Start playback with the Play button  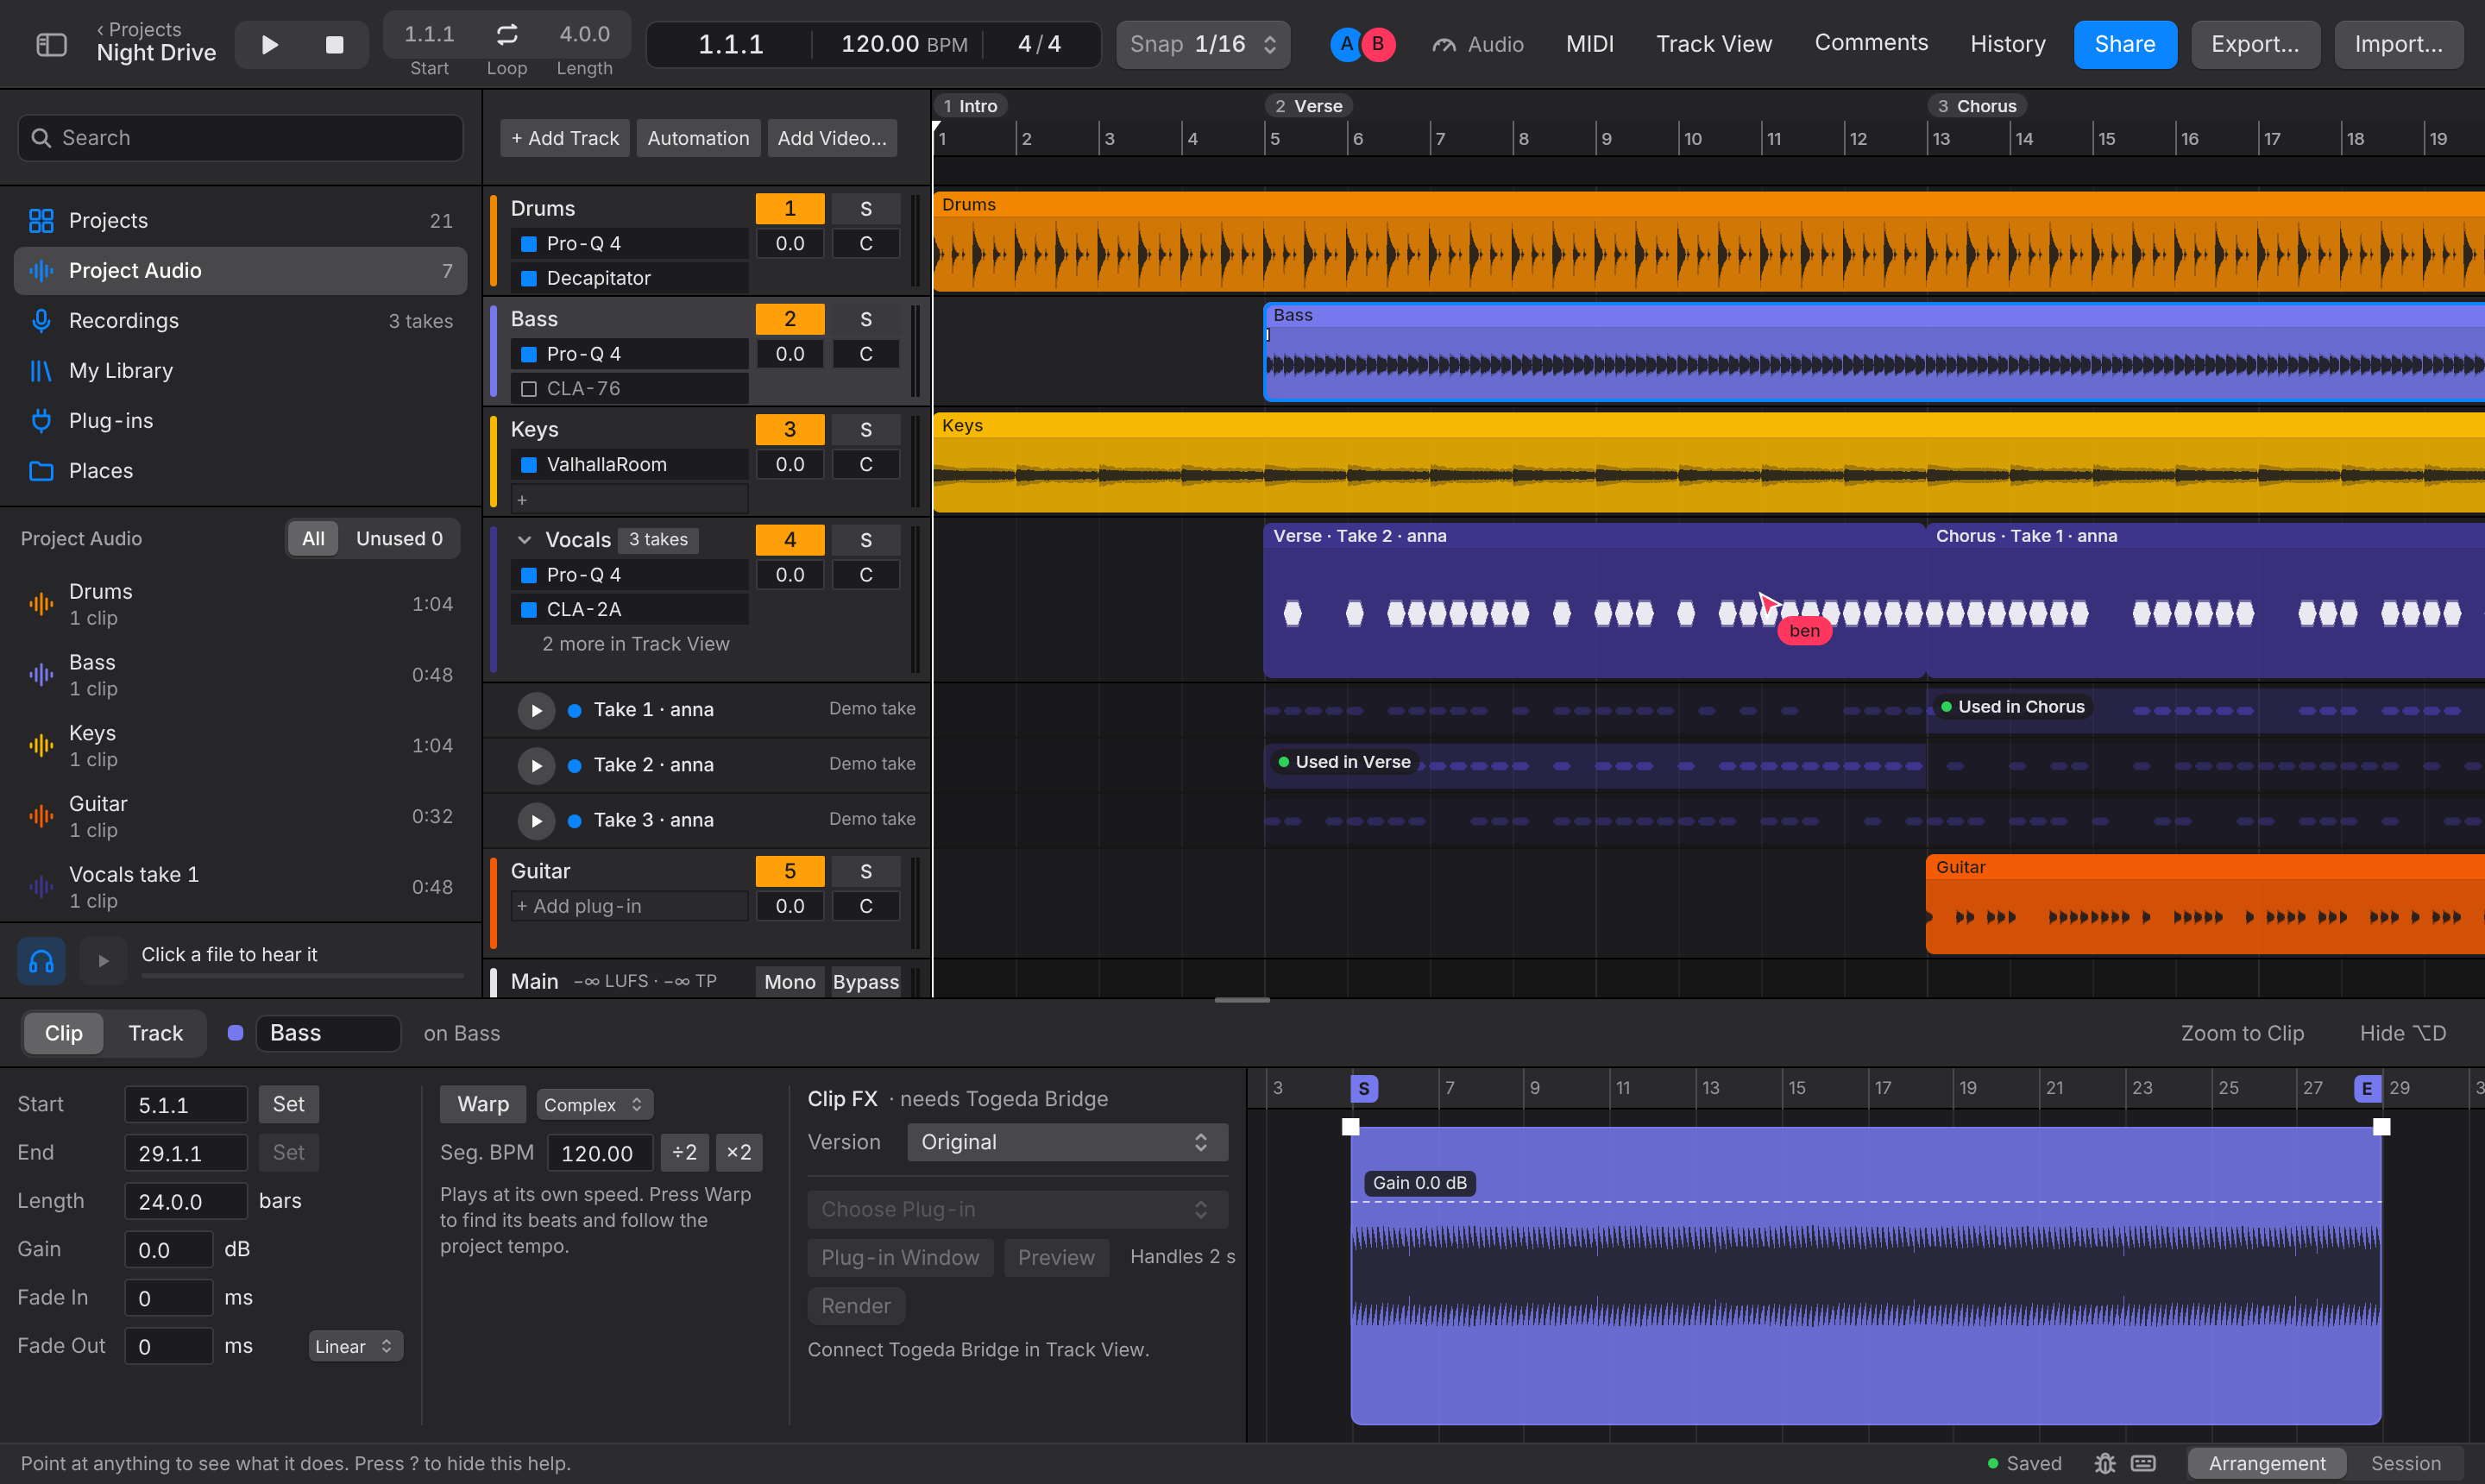[x=269, y=45]
